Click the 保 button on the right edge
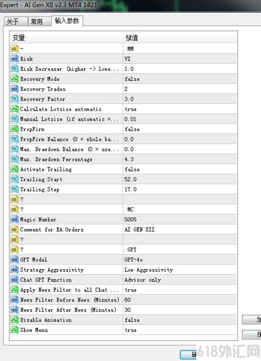 pyautogui.click(x=251, y=334)
